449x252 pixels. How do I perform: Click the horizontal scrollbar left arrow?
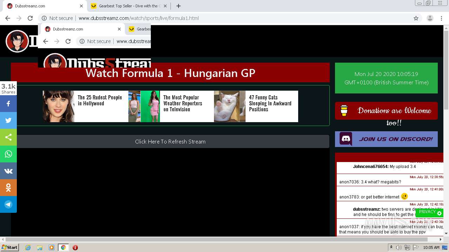pyautogui.click(x=3, y=239)
